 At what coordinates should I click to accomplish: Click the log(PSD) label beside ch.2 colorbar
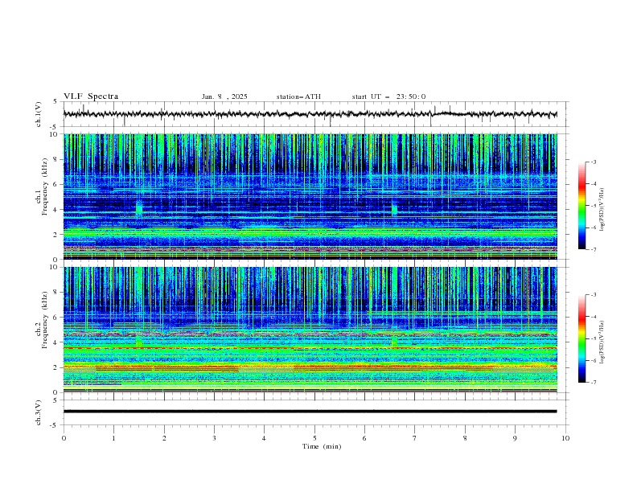tap(602, 342)
